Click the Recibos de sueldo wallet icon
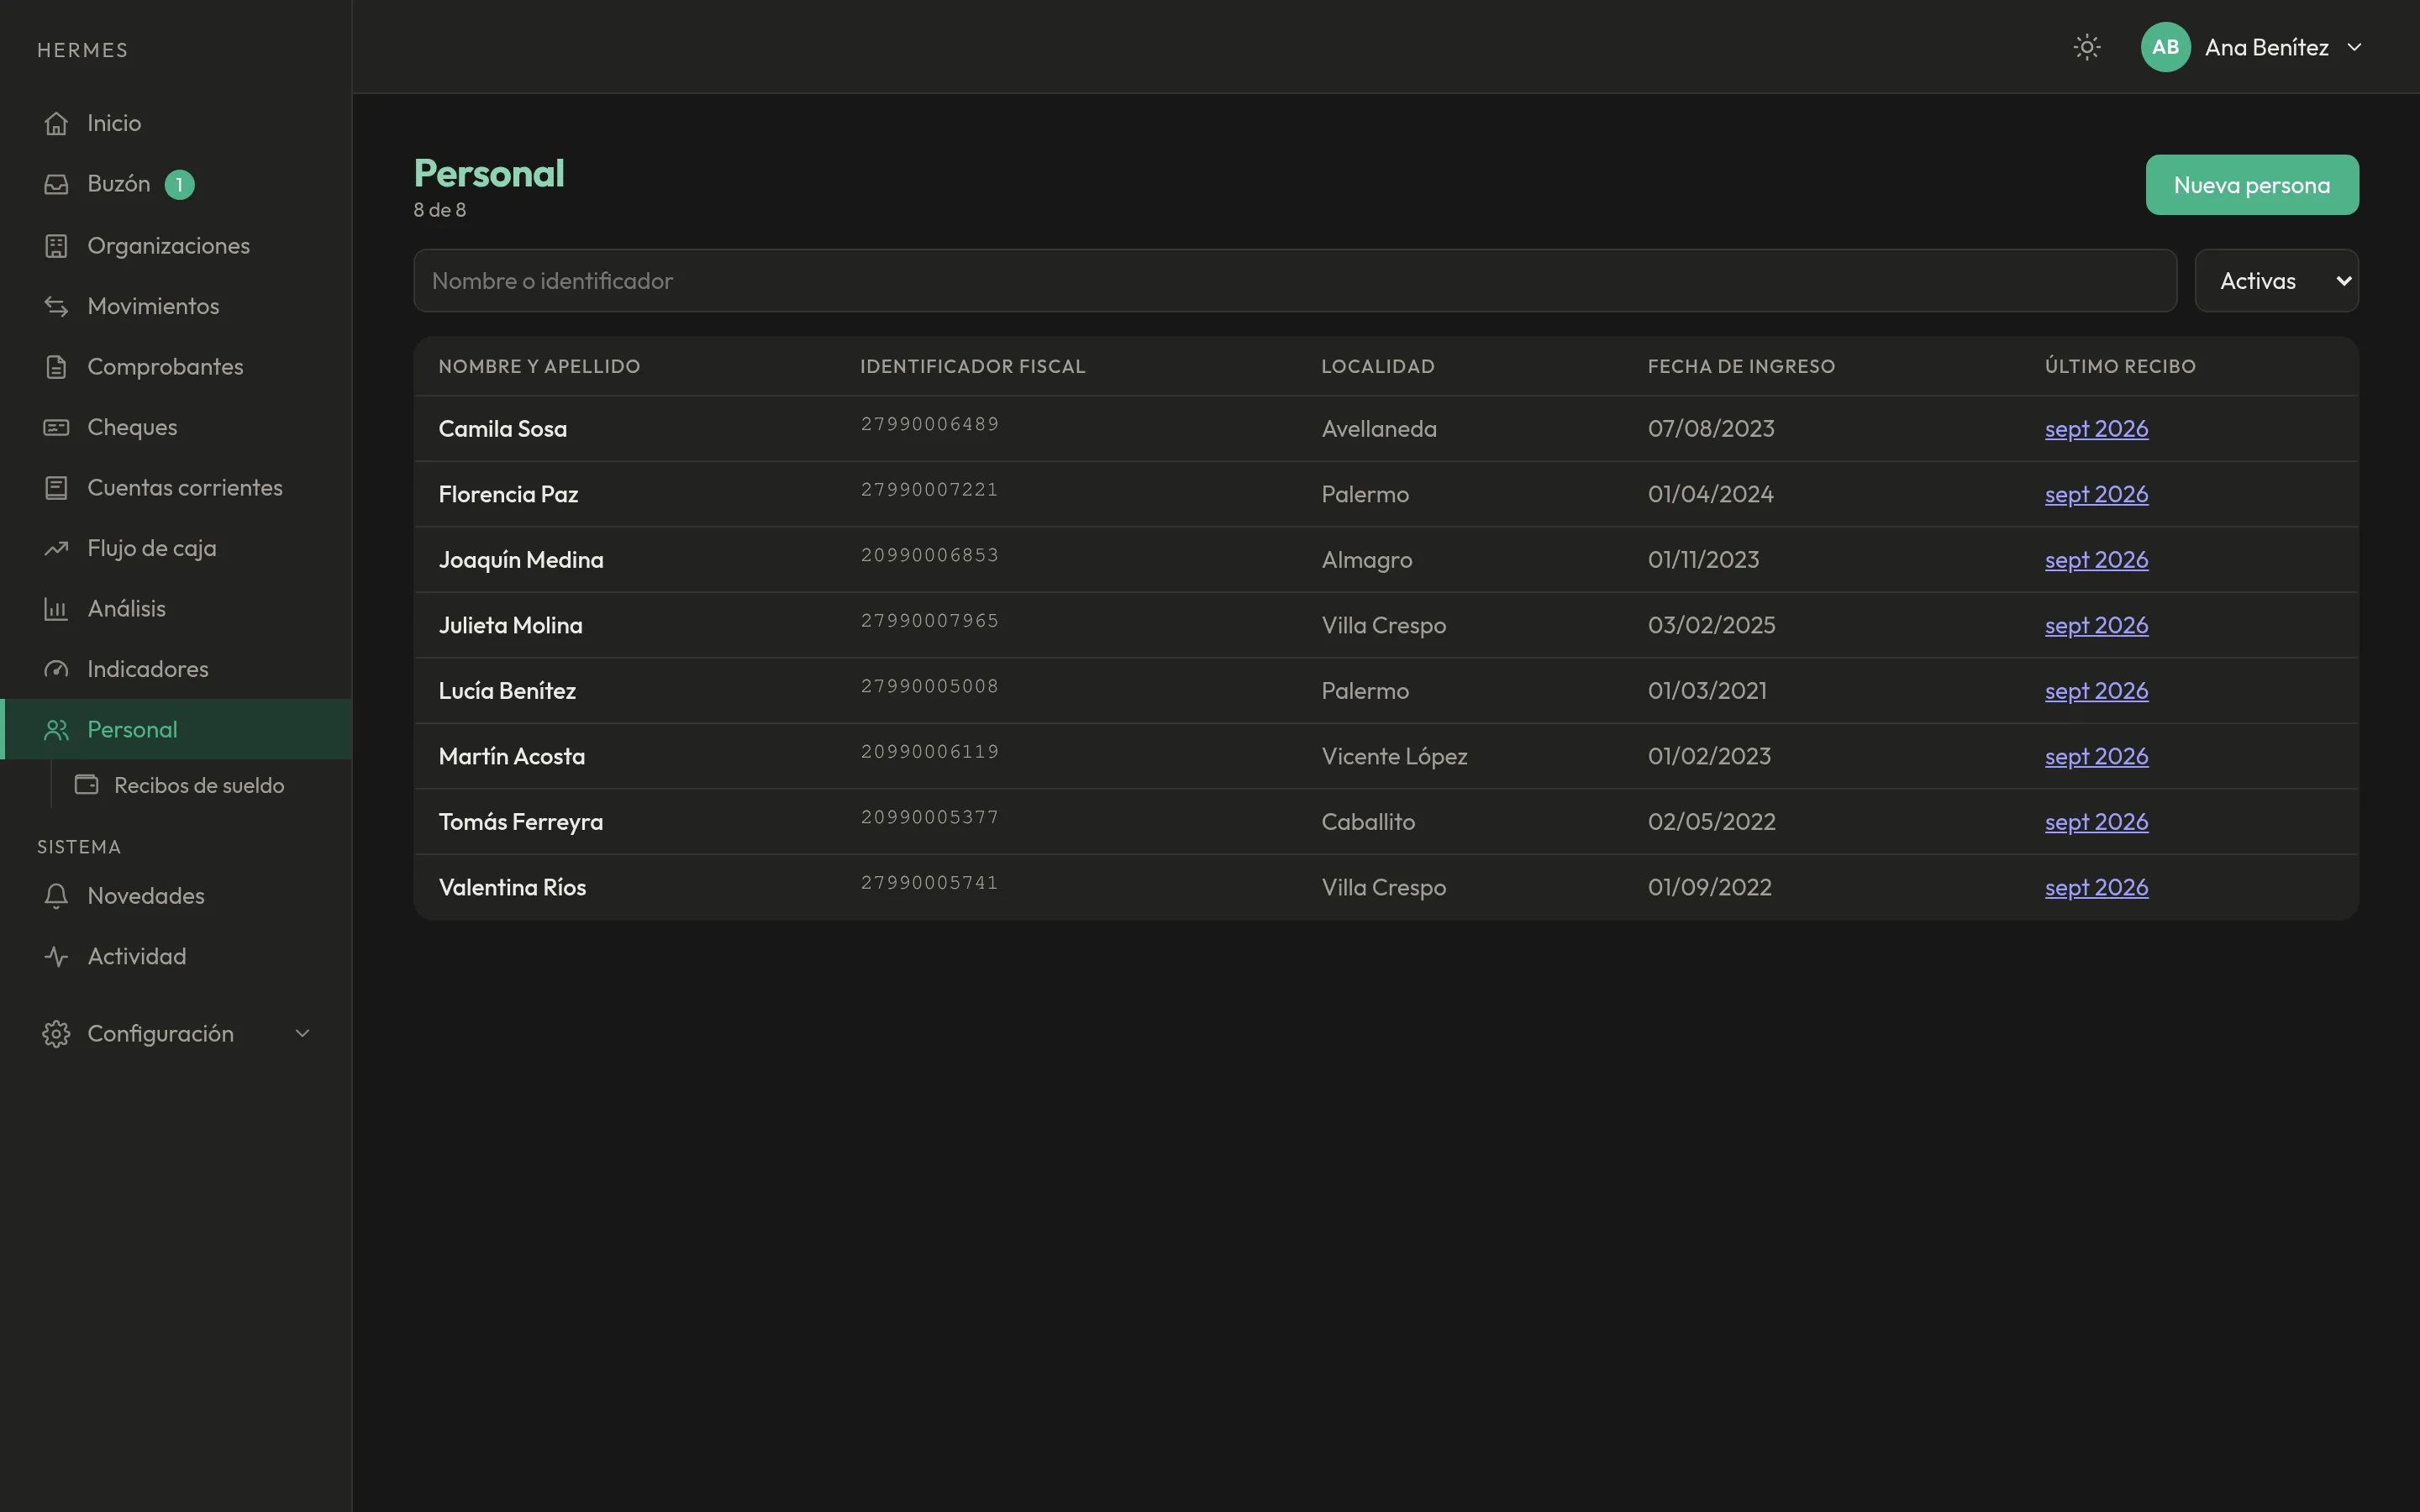Image resolution: width=2420 pixels, height=1512 pixels. (87, 785)
